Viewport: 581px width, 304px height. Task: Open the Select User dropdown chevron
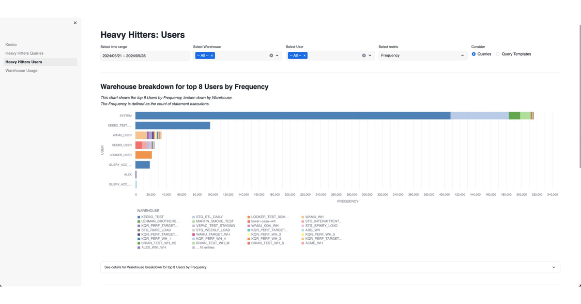point(370,56)
